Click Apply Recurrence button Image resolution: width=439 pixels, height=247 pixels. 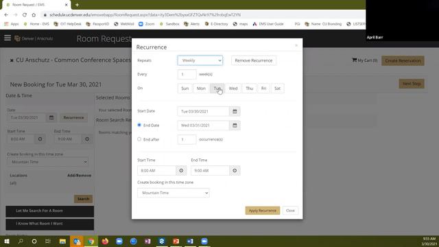(262, 211)
